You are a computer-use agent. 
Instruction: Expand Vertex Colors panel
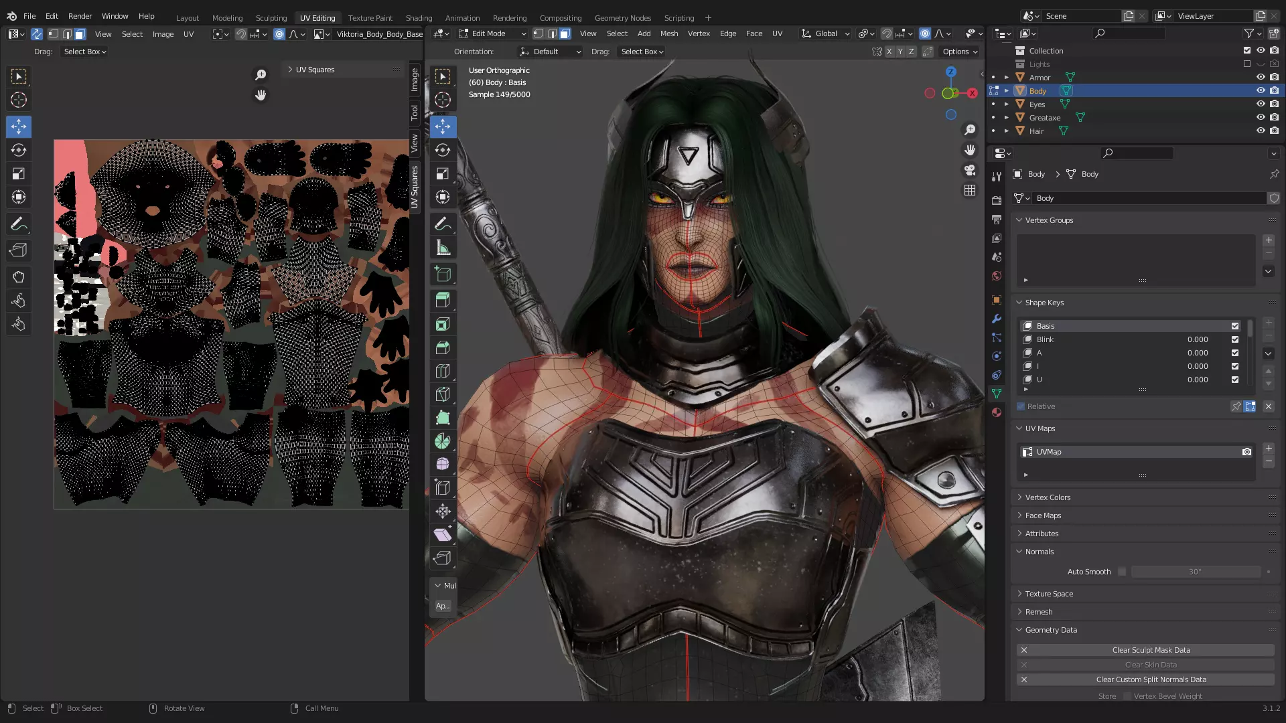point(1048,497)
